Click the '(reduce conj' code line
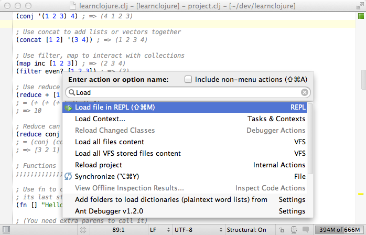Image resolution: width=366 pixels, height=235 pixels. (38, 134)
